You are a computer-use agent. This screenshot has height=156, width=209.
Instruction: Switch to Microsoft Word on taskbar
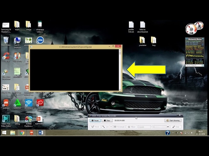point(41,133)
